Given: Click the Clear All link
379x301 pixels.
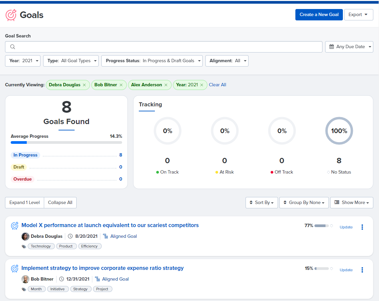Looking at the screenshot, I should [217, 85].
